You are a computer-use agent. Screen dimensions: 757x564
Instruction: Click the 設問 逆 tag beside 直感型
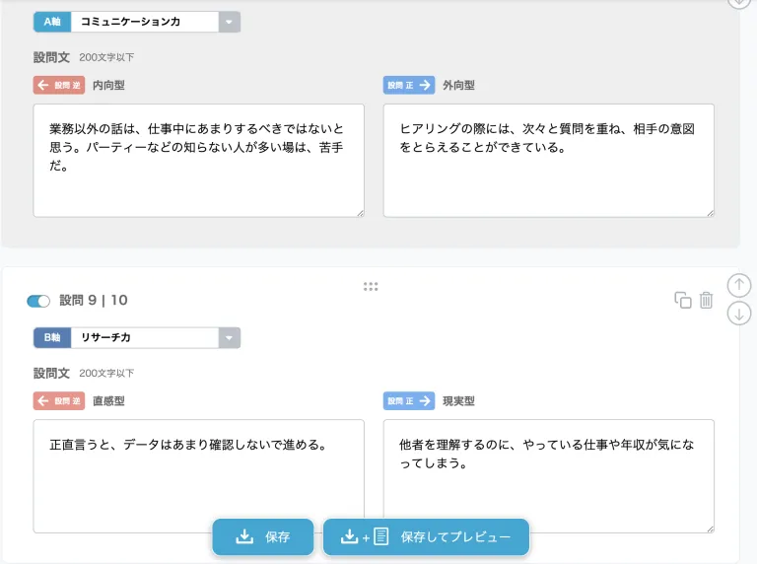pyautogui.click(x=59, y=400)
